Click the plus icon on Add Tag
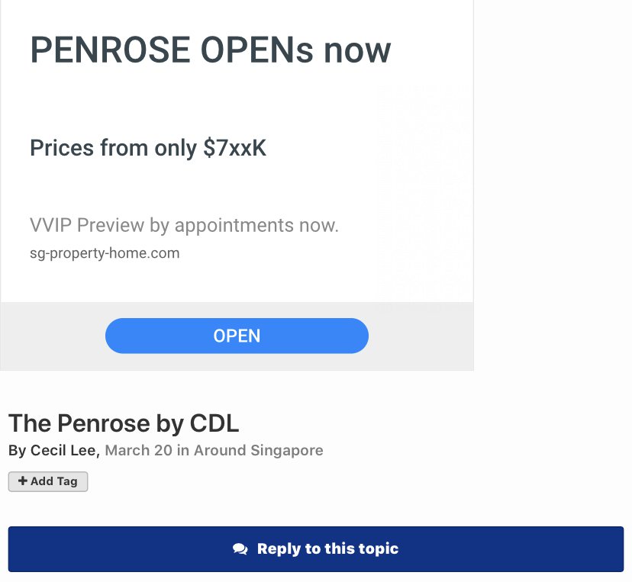 (23, 481)
